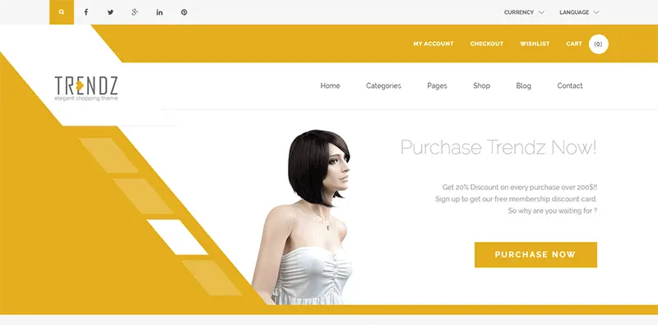Open the LinkedIn icon

[160, 12]
